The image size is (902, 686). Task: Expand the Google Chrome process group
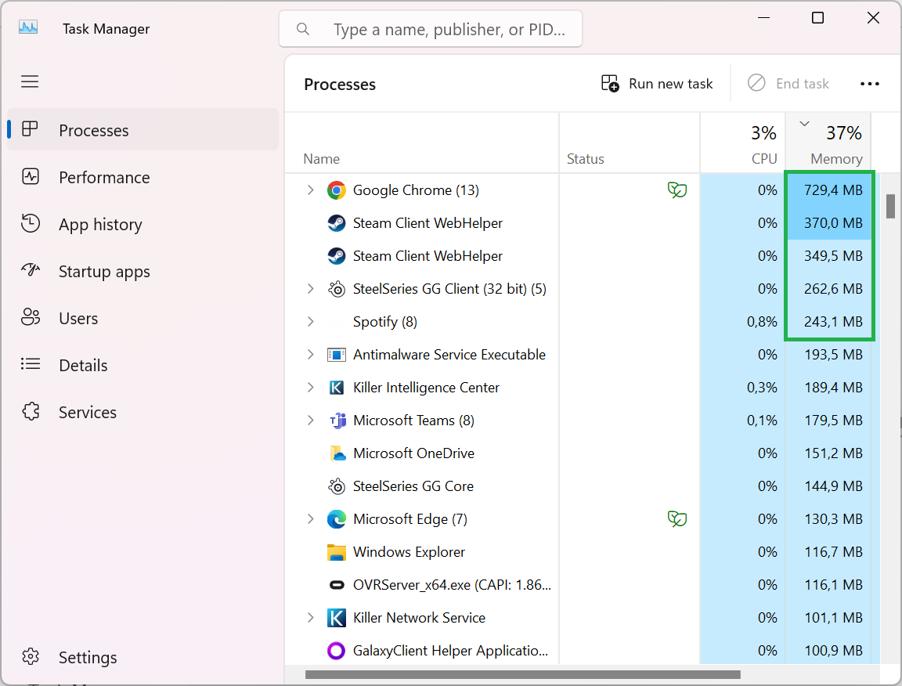pos(310,190)
